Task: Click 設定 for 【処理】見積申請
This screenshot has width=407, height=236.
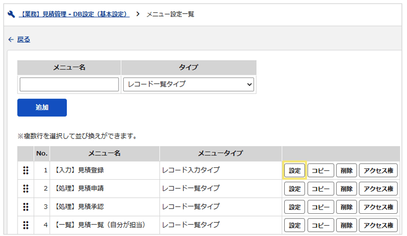Action: coord(295,189)
